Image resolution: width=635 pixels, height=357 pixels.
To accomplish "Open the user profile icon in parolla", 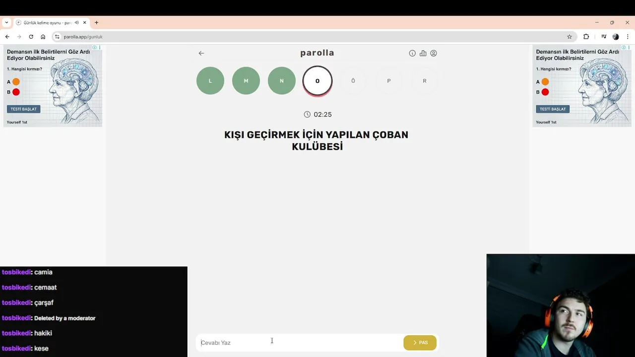I will coord(434,53).
